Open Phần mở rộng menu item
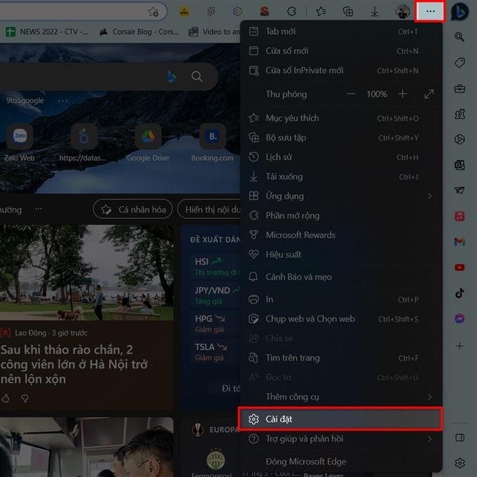477x477 pixels. click(x=341, y=216)
